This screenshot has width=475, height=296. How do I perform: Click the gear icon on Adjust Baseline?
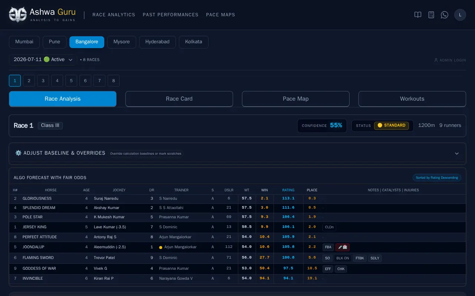18,153
